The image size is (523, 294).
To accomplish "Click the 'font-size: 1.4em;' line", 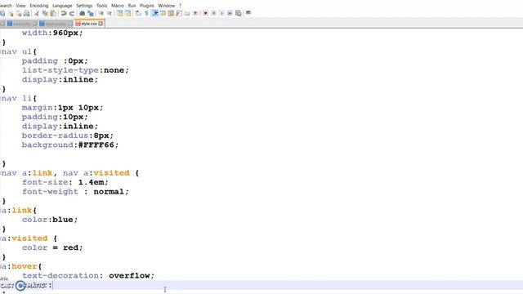I will [x=65, y=182].
